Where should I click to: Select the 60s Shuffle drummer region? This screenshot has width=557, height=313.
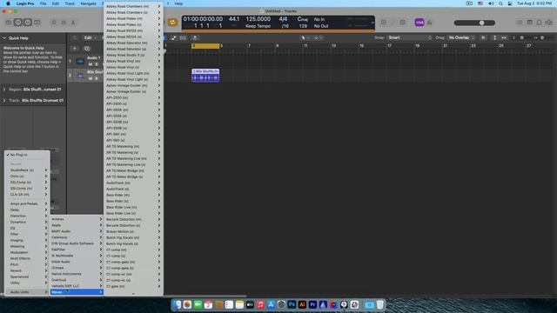coord(205,76)
